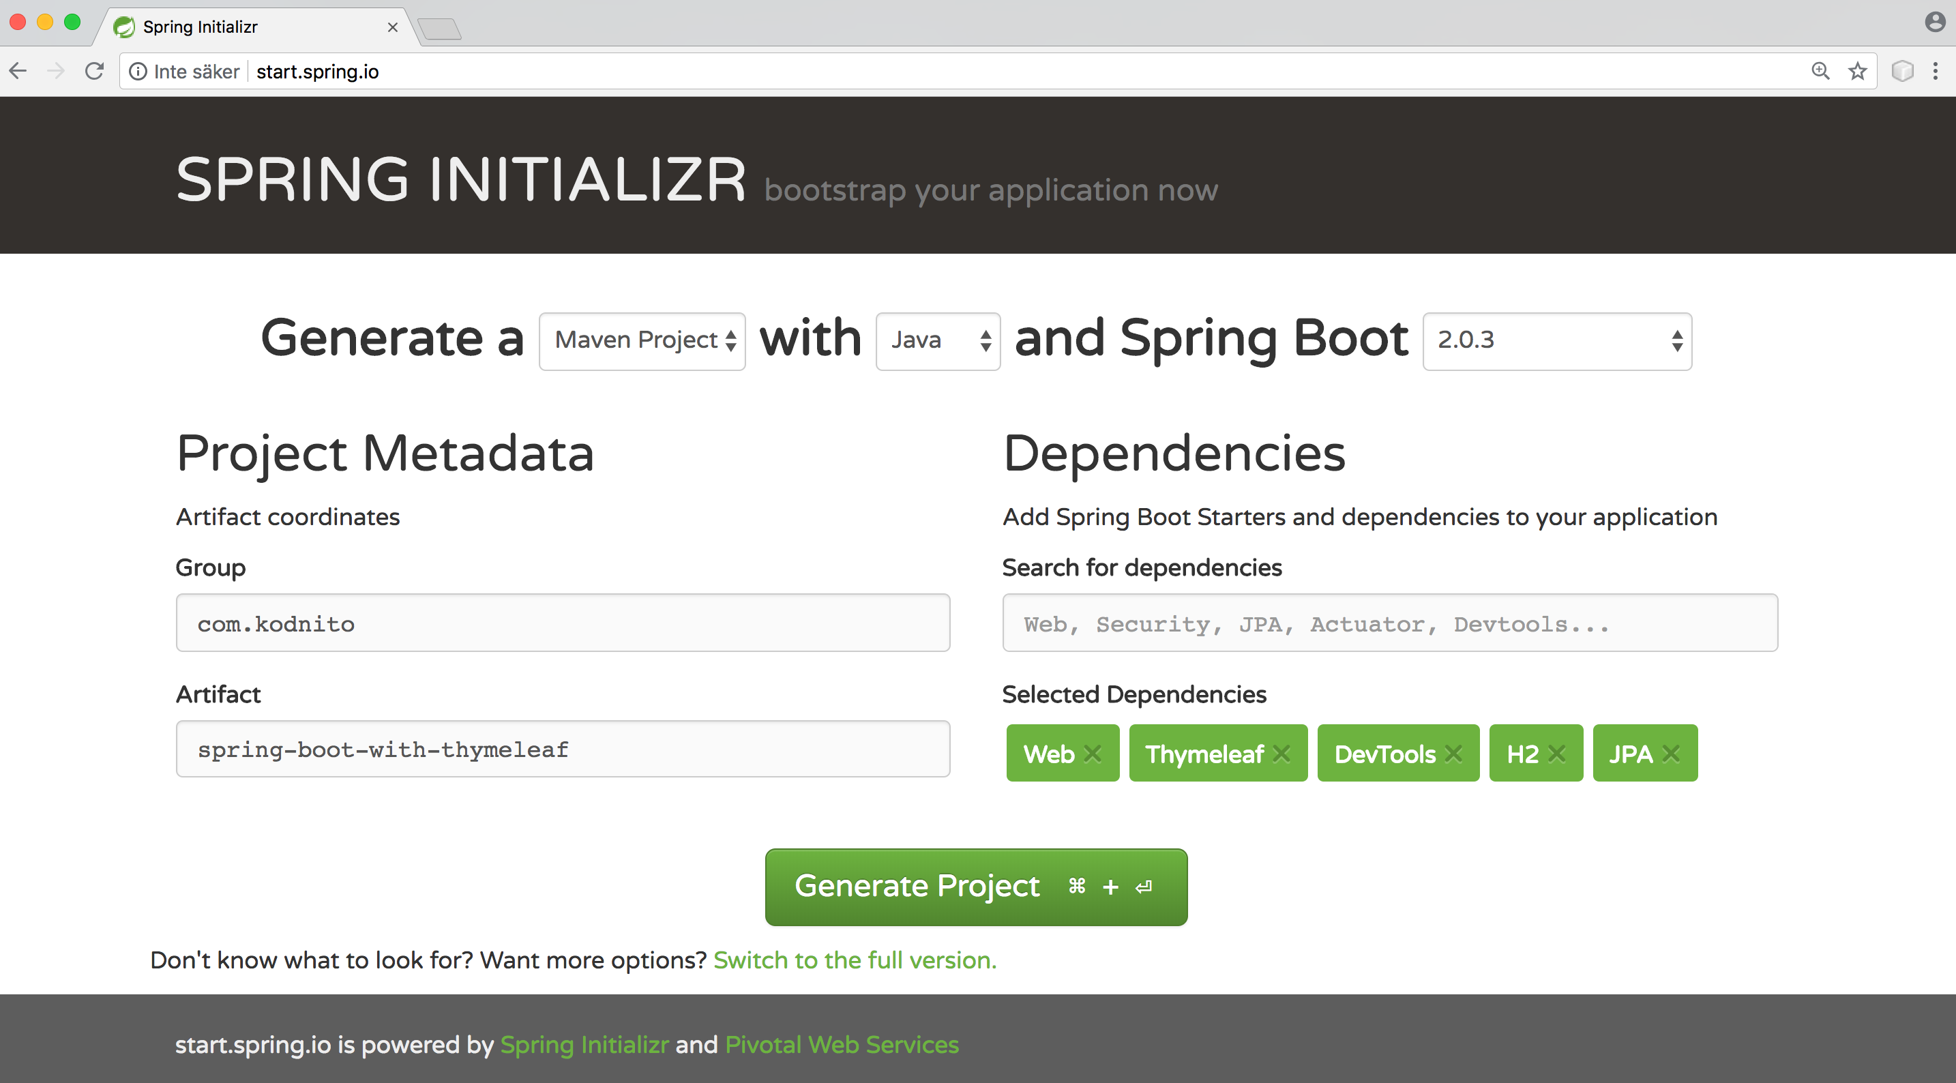Viewport: 1956px width, 1083px height.
Task: Bookmark this page with the star icon
Action: 1856,71
